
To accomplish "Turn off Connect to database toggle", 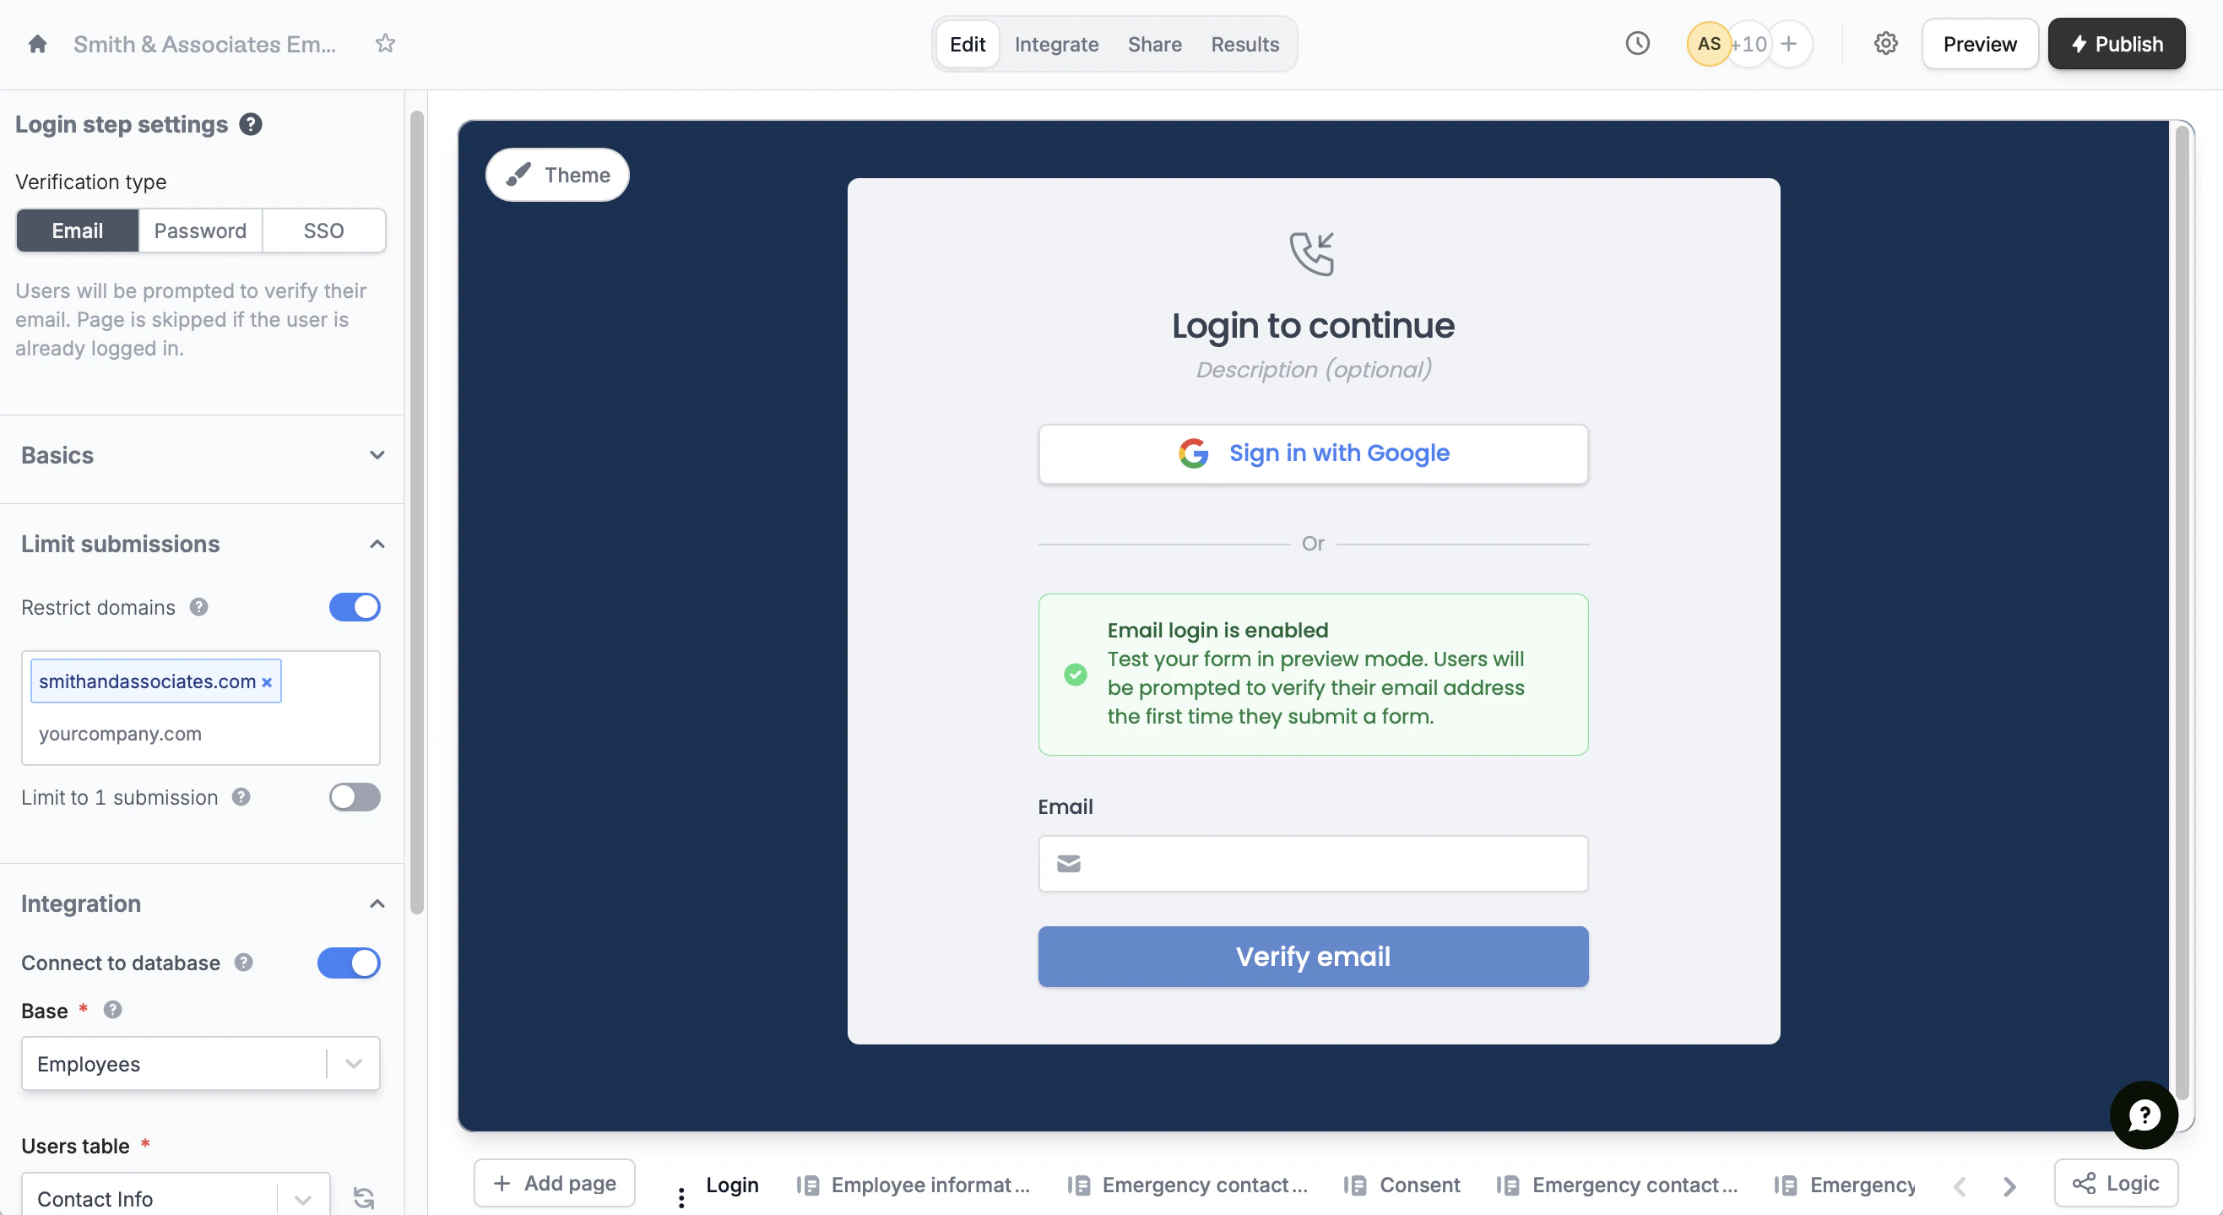I will (x=349, y=963).
